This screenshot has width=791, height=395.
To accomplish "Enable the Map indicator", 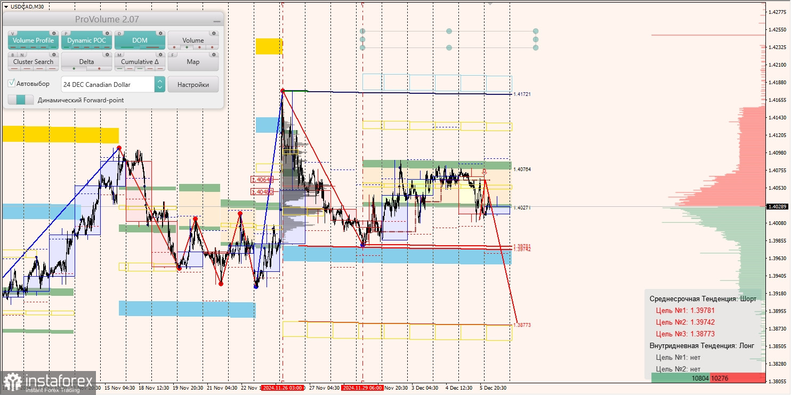I will click(193, 62).
